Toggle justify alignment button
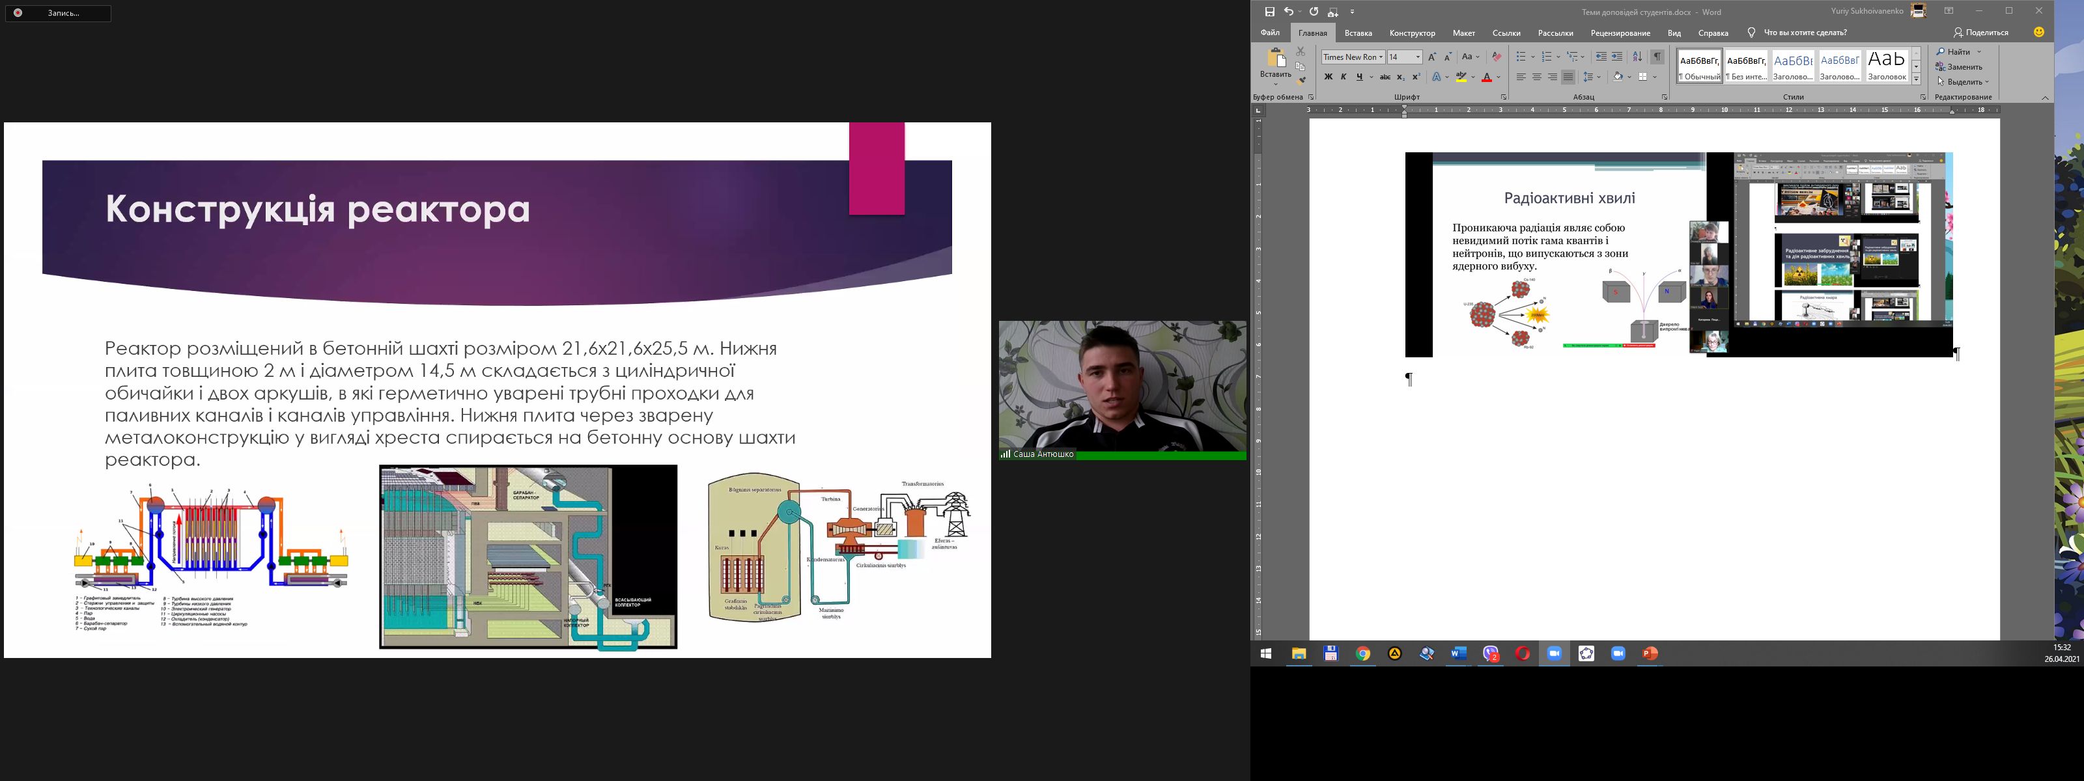Image resolution: width=2084 pixels, height=781 pixels. coord(1568,77)
